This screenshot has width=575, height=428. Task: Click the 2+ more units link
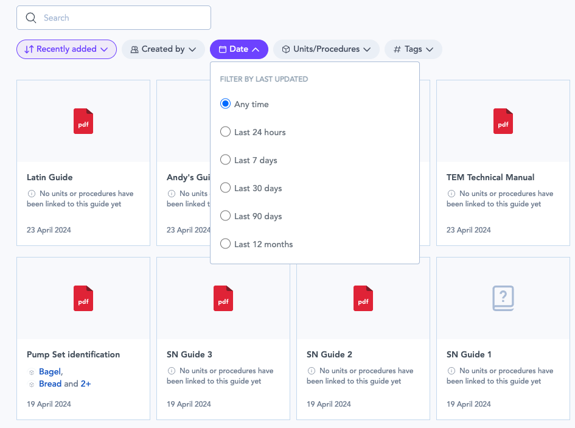[86, 384]
